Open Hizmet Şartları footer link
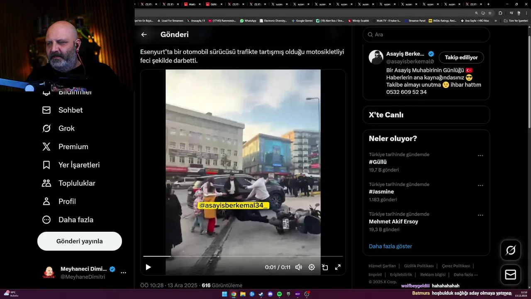The width and height of the screenshot is (531, 299). coord(382,266)
